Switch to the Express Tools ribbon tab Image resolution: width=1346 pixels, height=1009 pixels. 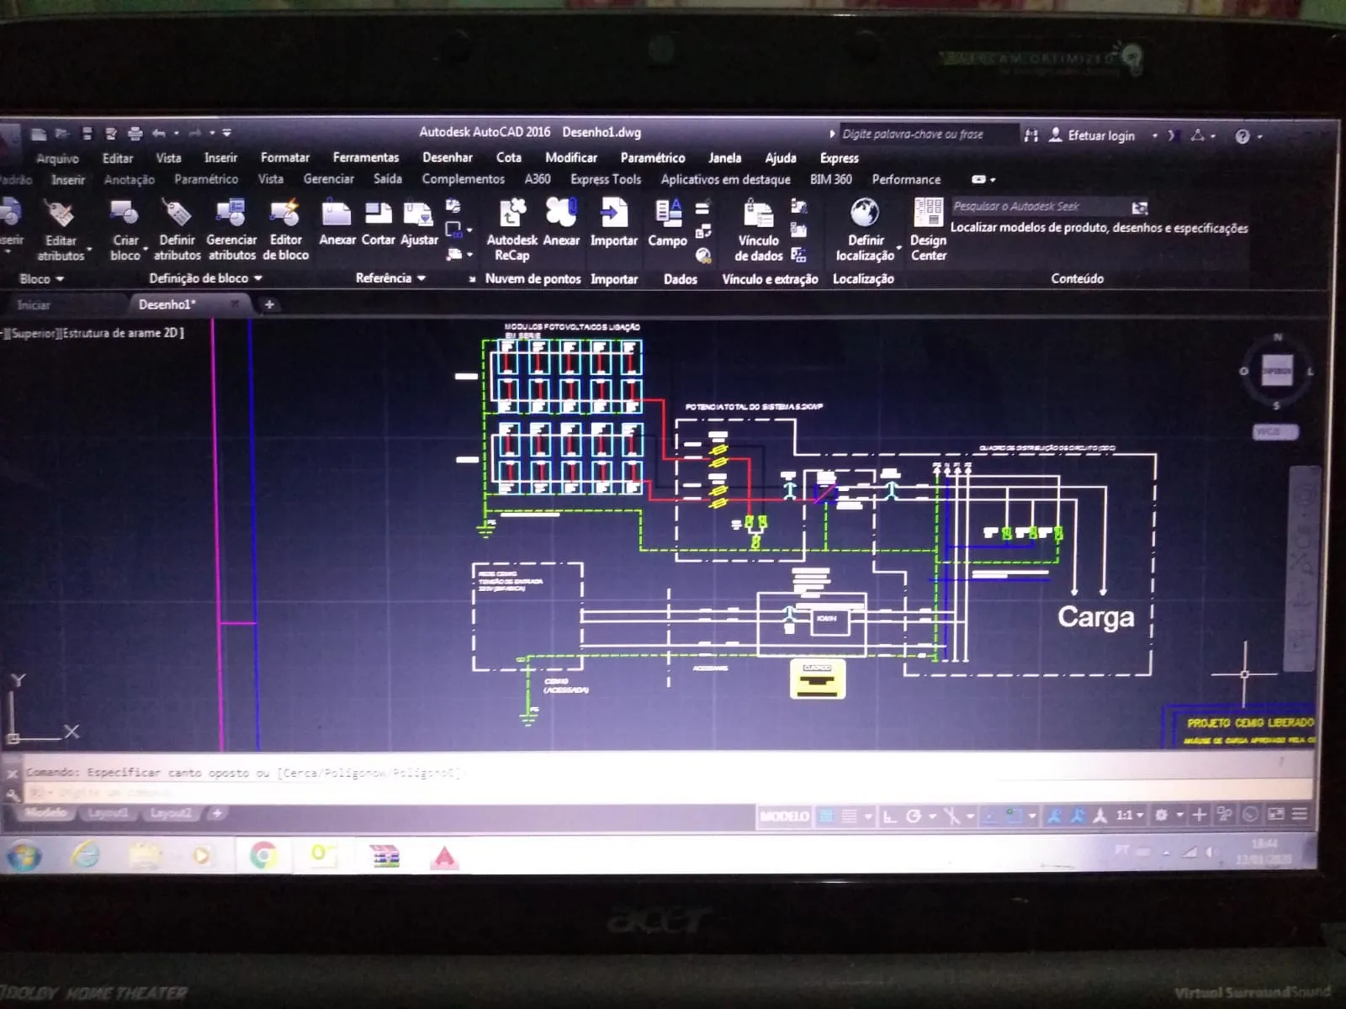click(605, 179)
